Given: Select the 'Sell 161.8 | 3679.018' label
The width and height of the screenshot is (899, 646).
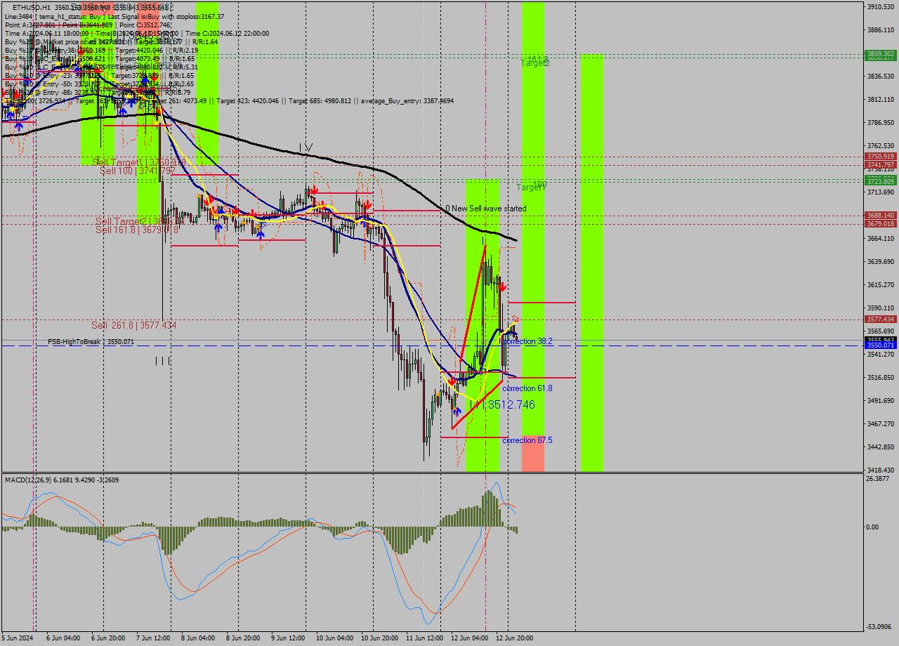Looking at the screenshot, I should tap(137, 230).
